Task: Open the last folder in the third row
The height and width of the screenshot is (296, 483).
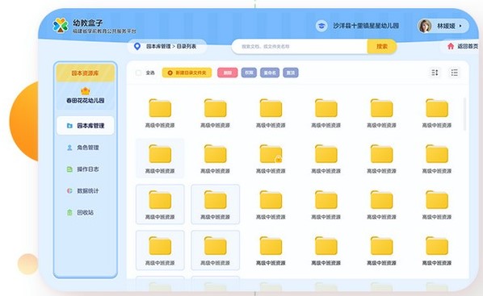Action: click(437, 200)
